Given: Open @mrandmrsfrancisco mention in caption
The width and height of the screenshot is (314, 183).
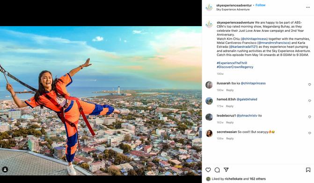Looking at the screenshot, I should pos(274,43).
